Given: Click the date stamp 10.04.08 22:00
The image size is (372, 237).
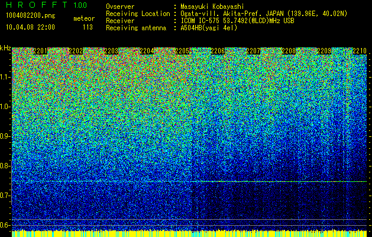Looking at the screenshot, I should [x=30, y=27].
